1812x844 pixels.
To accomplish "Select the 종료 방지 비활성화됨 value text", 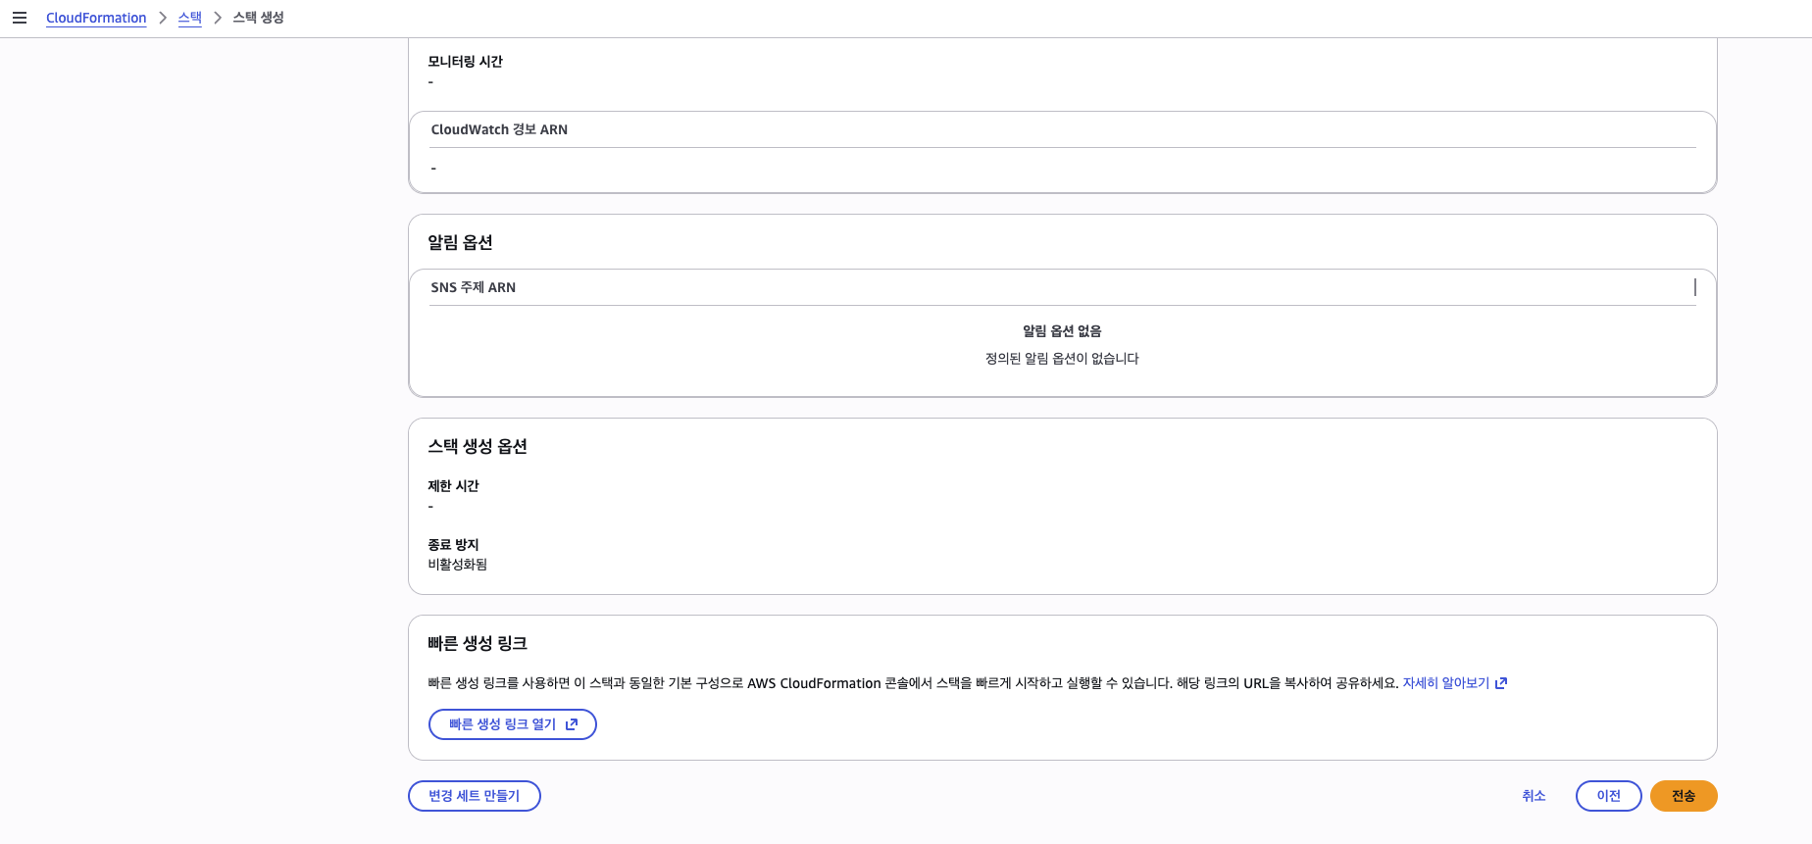I will (x=456, y=564).
